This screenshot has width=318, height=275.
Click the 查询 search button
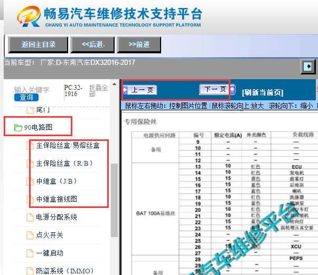click(x=26, y=98)
